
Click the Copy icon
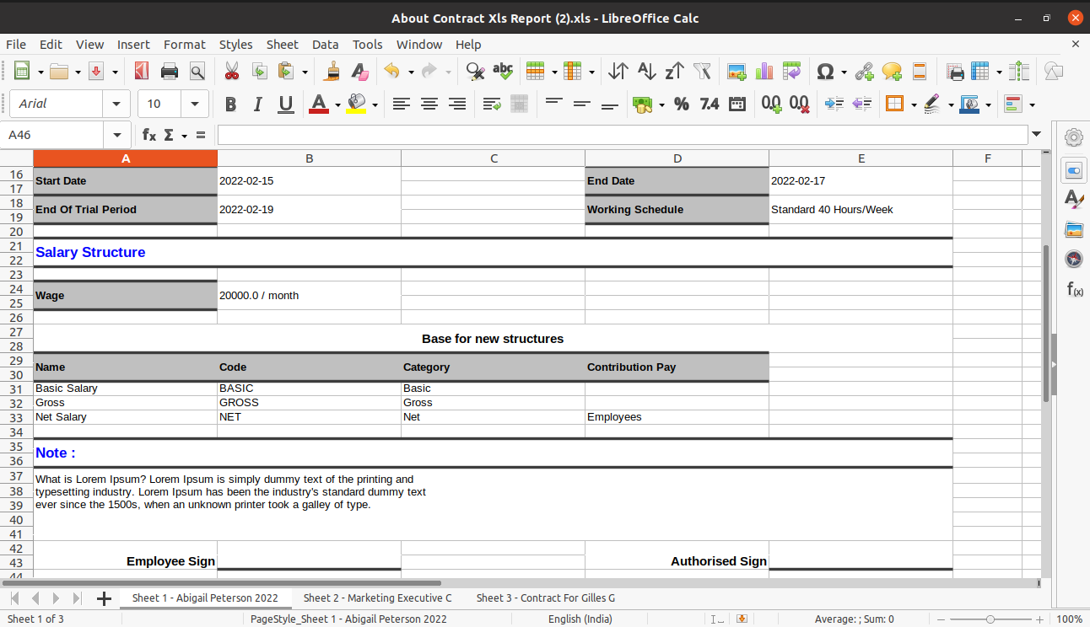pos(259,72)
